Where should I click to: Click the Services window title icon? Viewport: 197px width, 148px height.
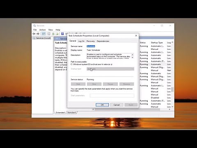point(34,25)
